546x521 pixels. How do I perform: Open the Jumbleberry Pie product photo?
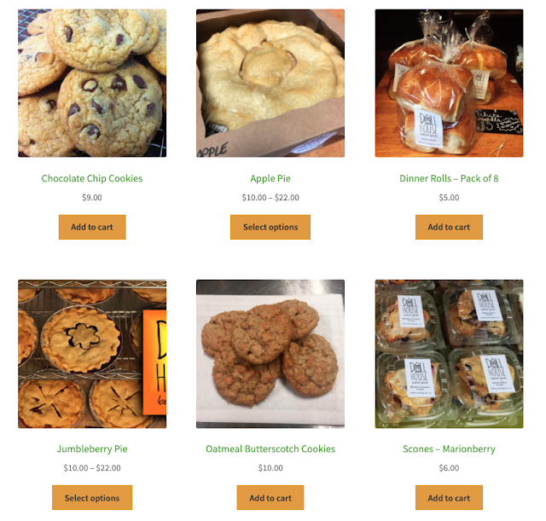click(x=92, y=354)
